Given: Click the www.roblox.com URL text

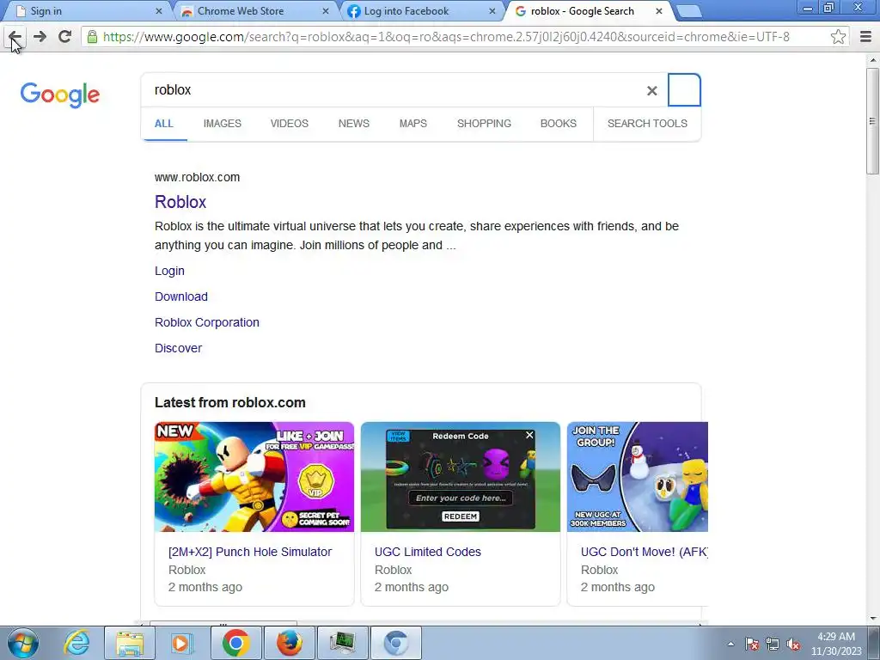Looking at the screenshot, I should click(197, 177).
